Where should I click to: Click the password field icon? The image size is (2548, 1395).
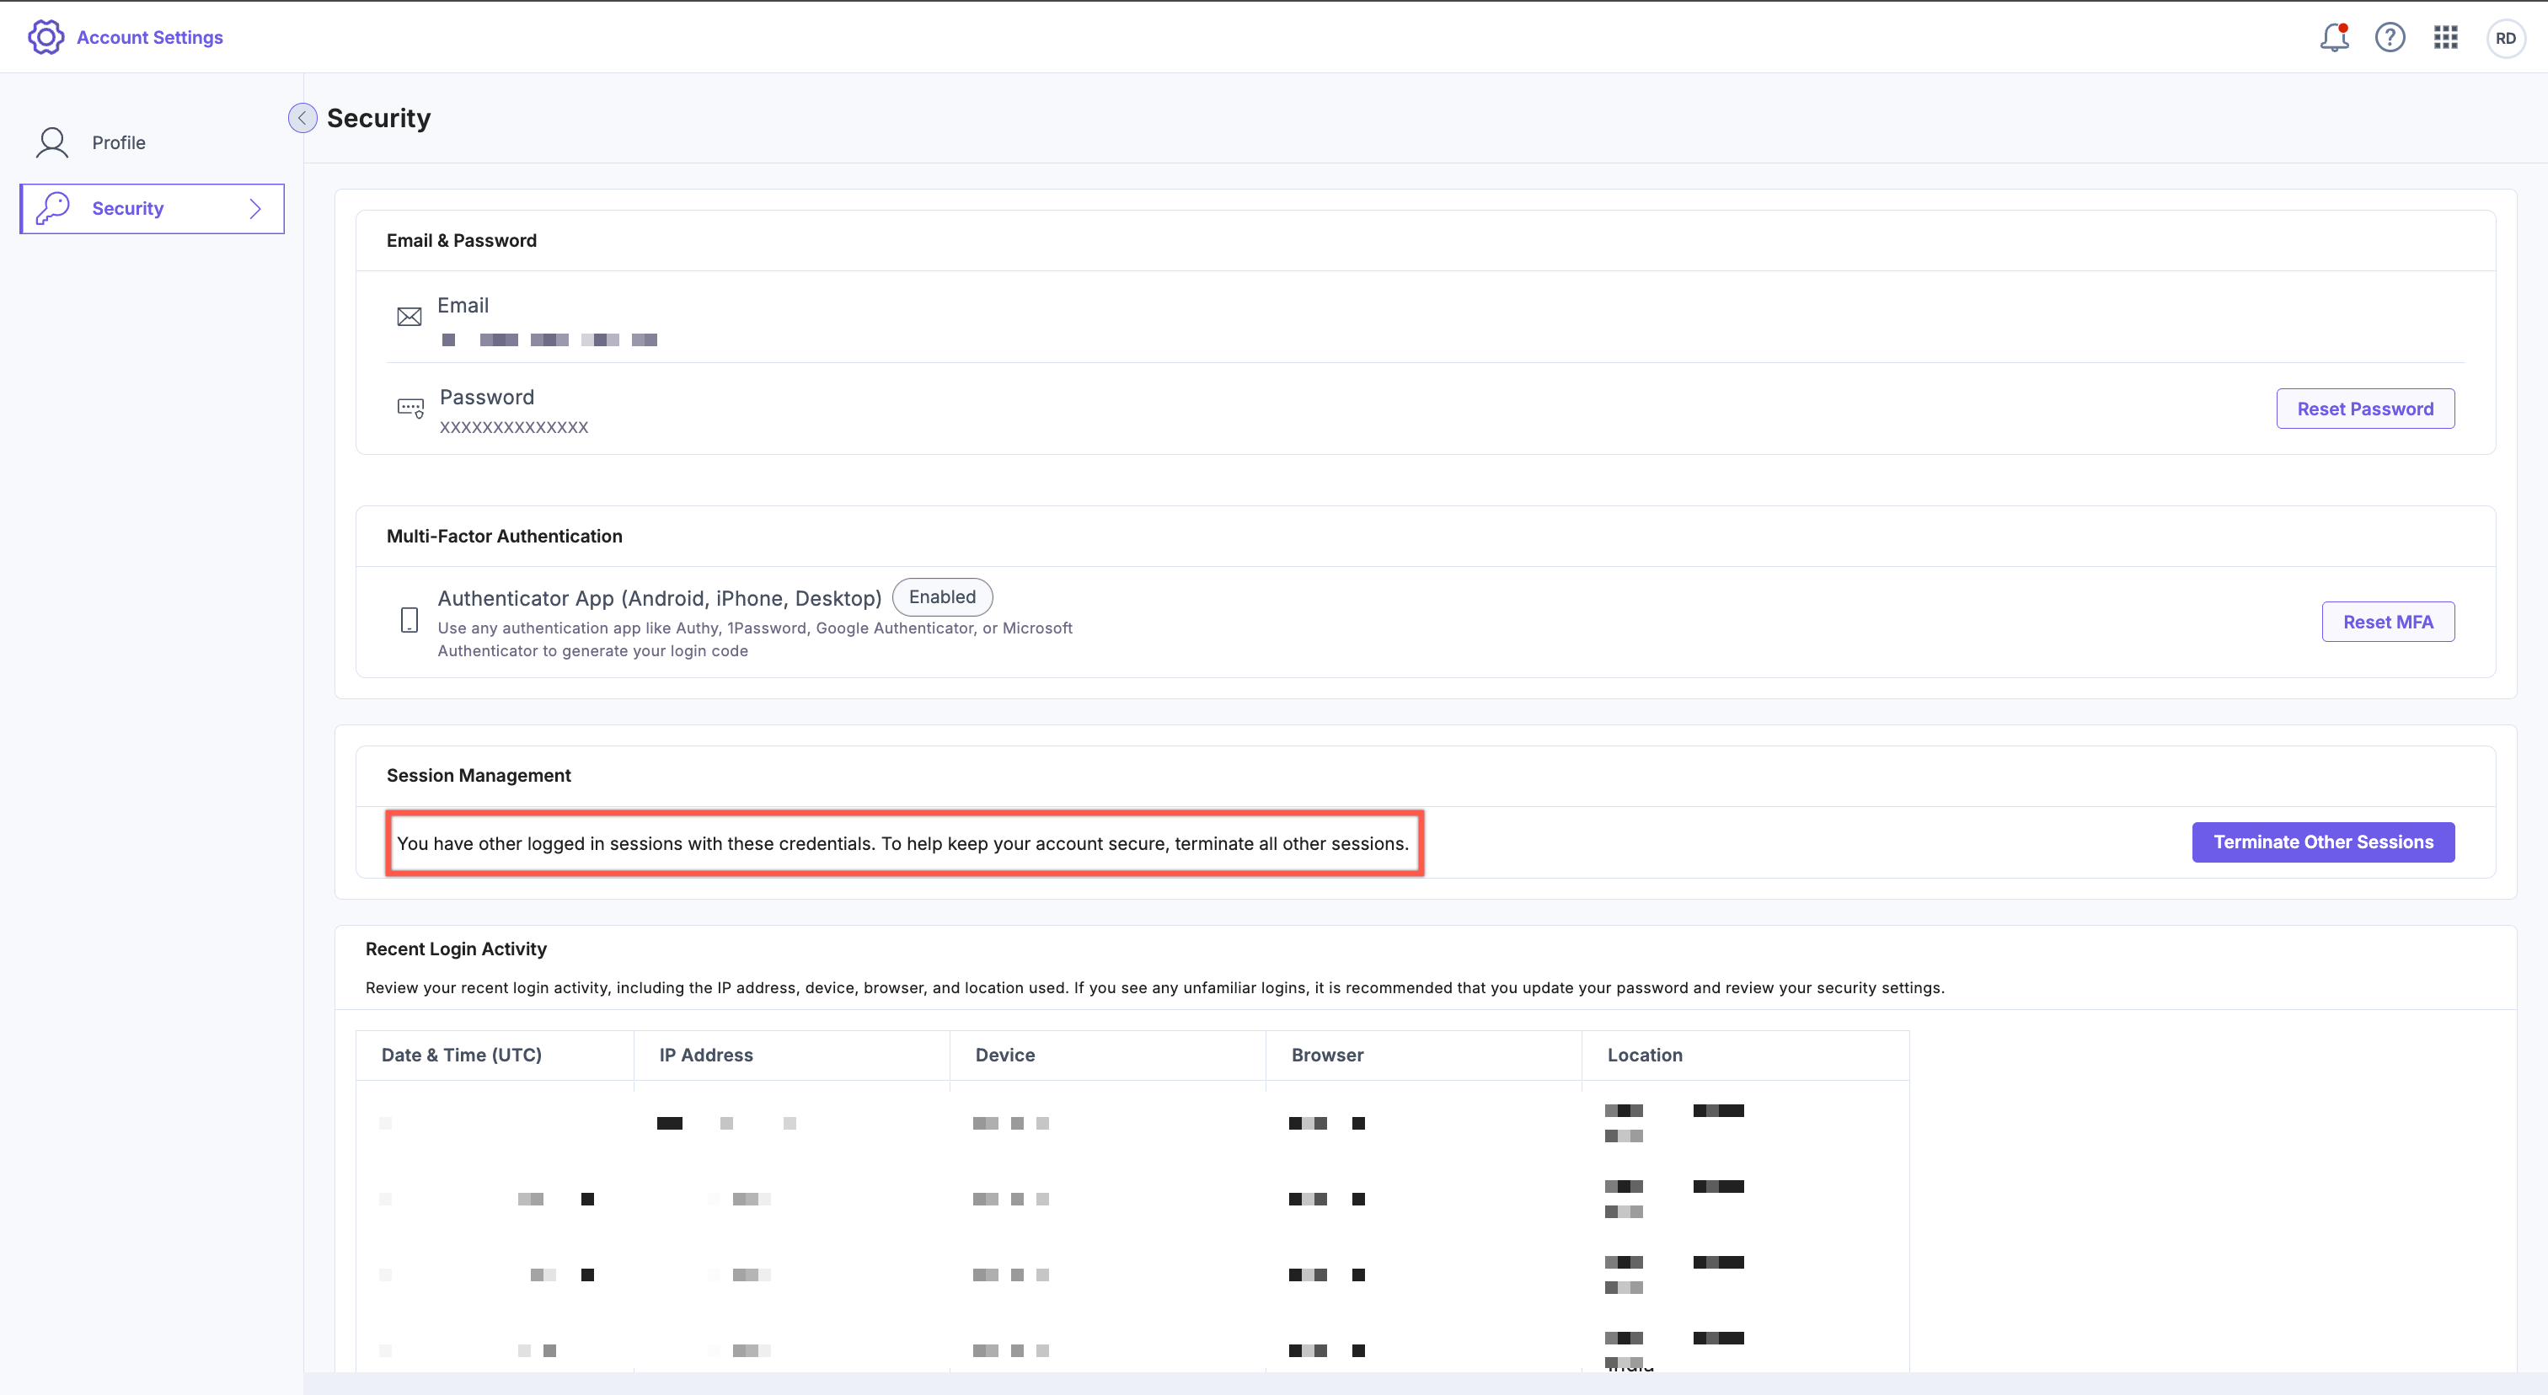click(410, 408)
